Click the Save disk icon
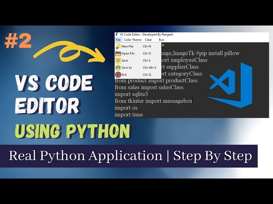273x204 pixels. coord(118,60)
